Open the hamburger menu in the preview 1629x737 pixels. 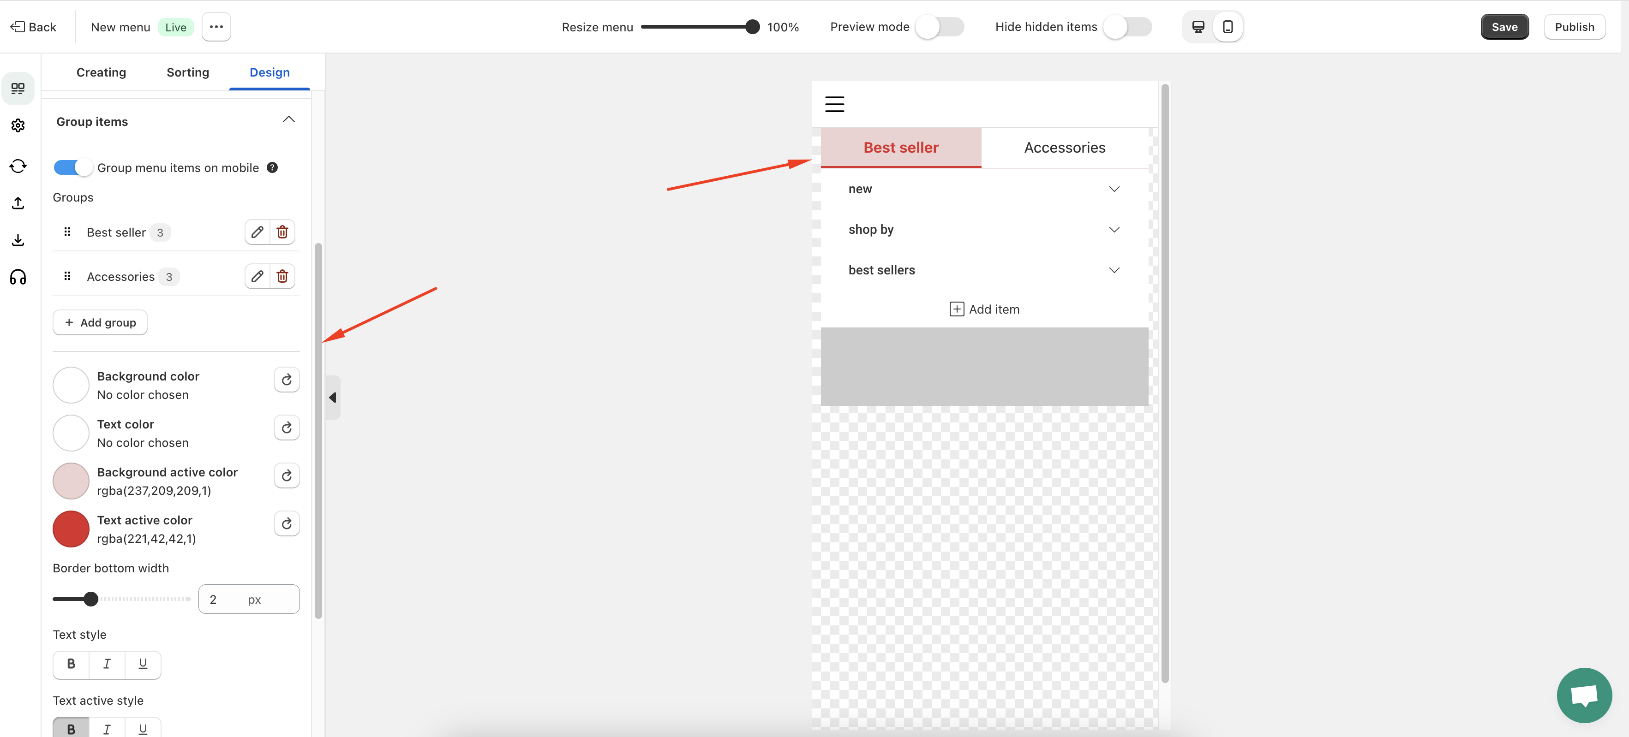tap(834, 104)
